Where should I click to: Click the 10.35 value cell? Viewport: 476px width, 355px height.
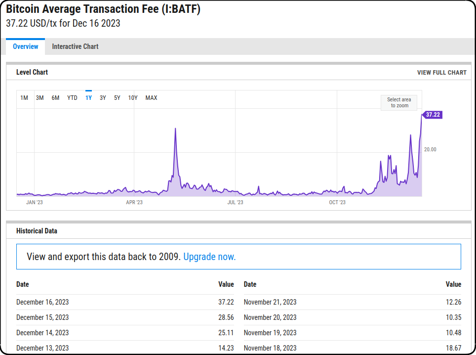point(453,317)
